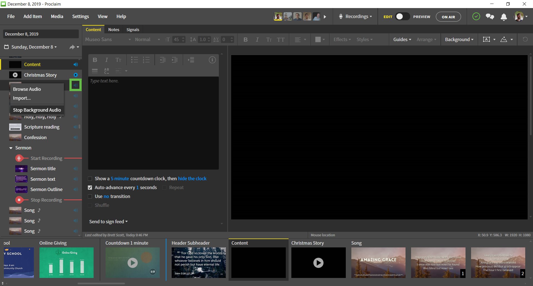Click the 5 minute countdown link
The height and width of the screenshot is (286, 533).
click(x=120, y=179)
